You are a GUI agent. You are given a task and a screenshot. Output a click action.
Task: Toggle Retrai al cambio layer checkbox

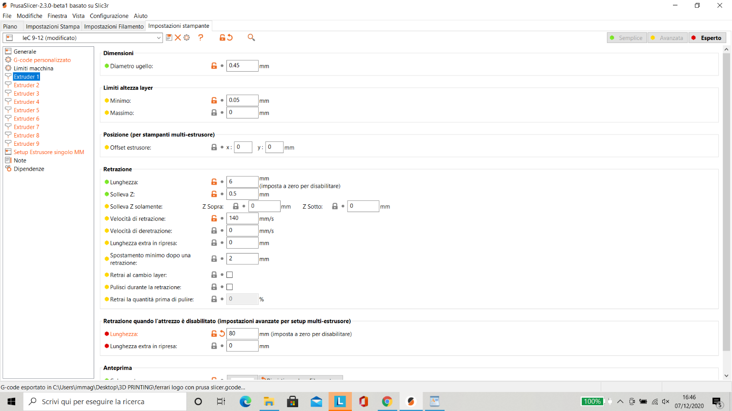tap(230, 275)
